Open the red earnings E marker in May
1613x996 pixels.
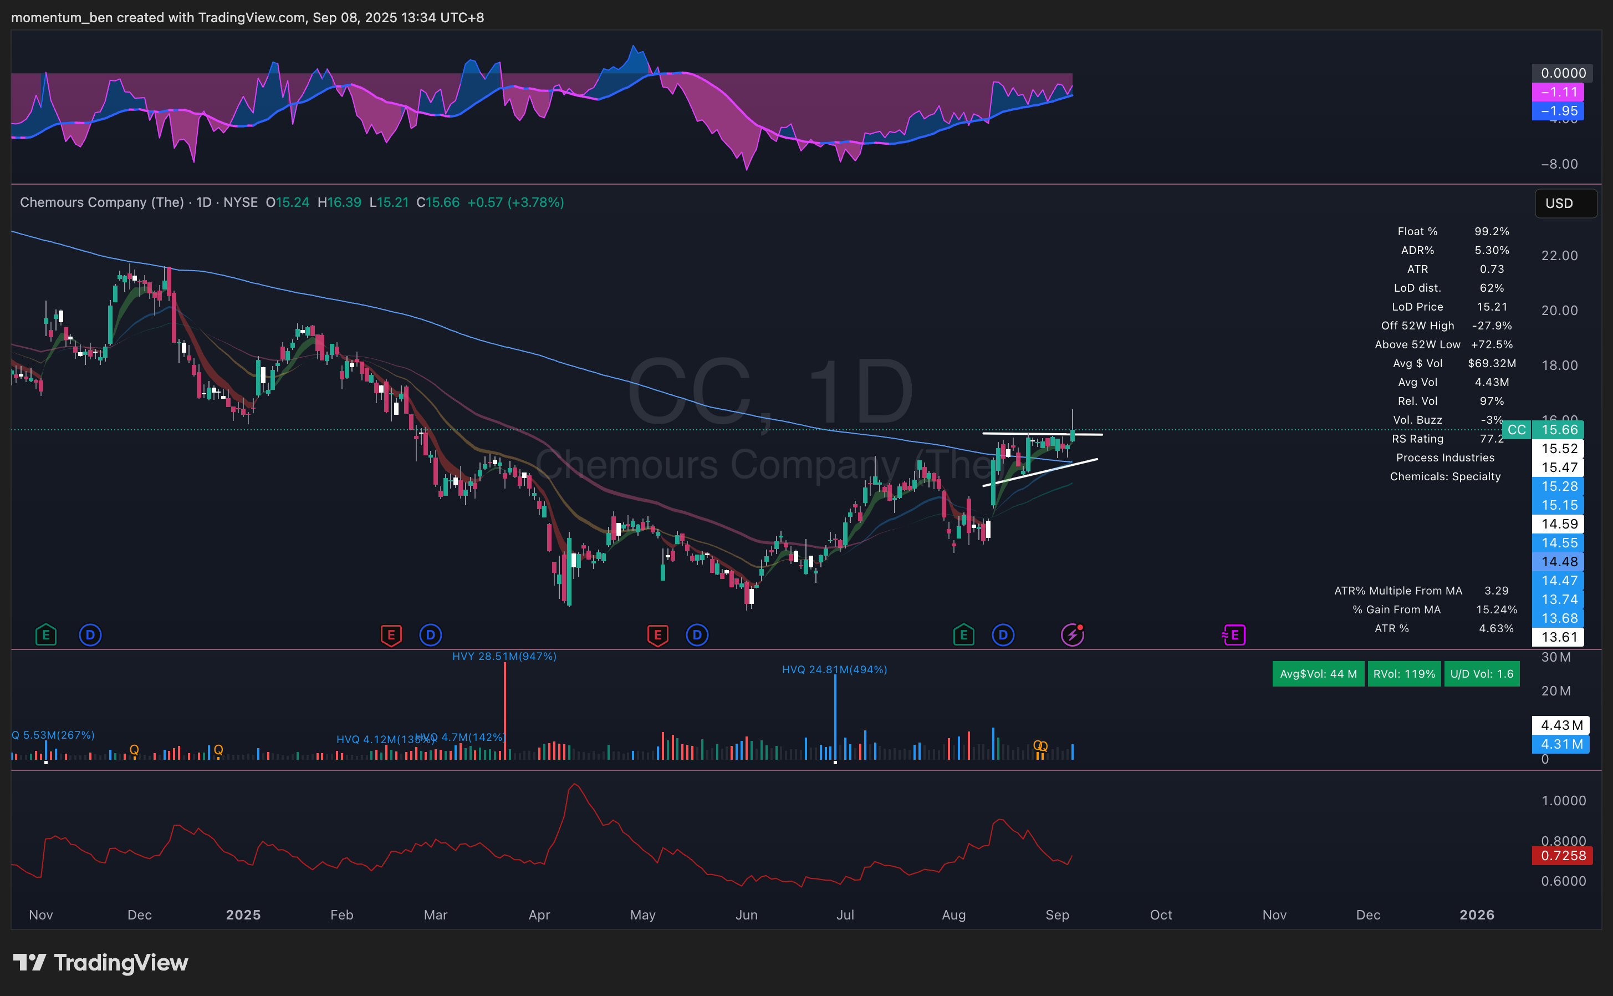[x=658, y=635]
